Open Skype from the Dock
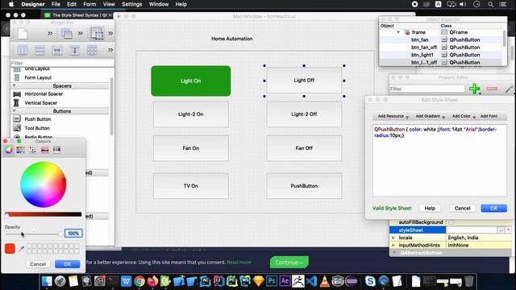Screen dimensions: 516x290 pos(370,281)
